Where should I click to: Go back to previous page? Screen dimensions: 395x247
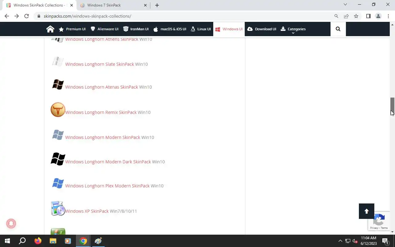[x=7, y=16]
